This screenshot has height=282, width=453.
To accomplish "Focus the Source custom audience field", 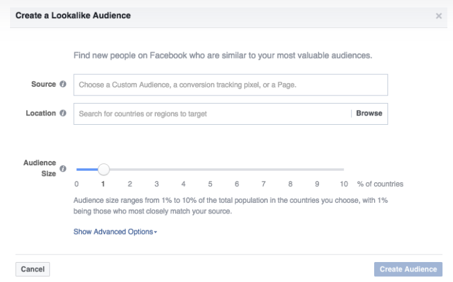I will click(x=230, y=85).
